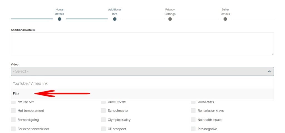Mark the Olympic quality checkbox
Image resolution: width=285 pixels, height=133 pixels.
[103, 120]
